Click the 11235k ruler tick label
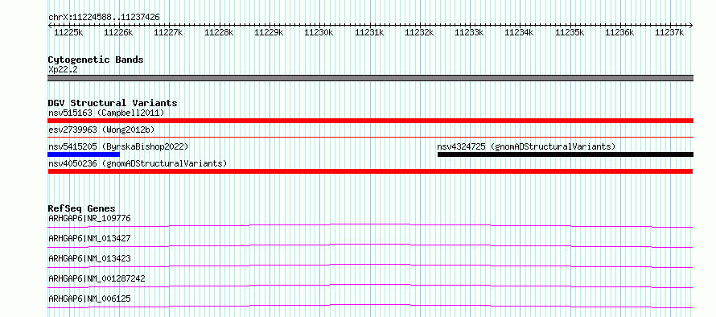 coord(570,32)
